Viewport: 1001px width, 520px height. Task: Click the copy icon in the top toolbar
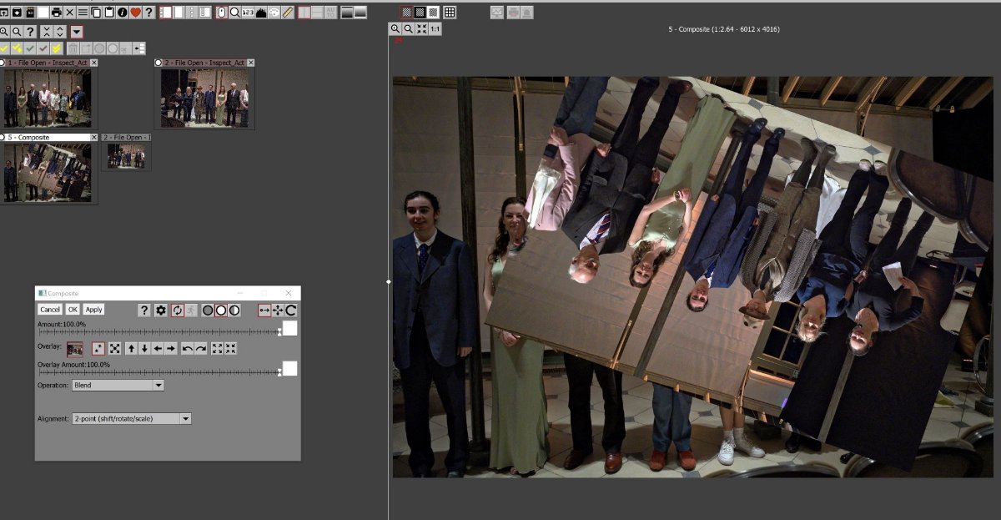point(96,13)
